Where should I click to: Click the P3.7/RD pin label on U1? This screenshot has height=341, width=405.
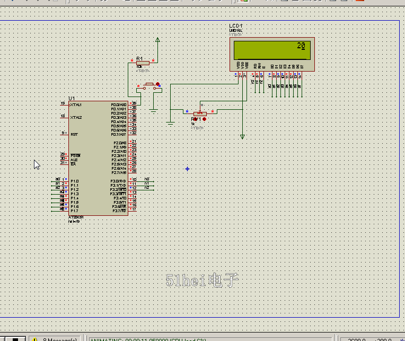[119, 211]
